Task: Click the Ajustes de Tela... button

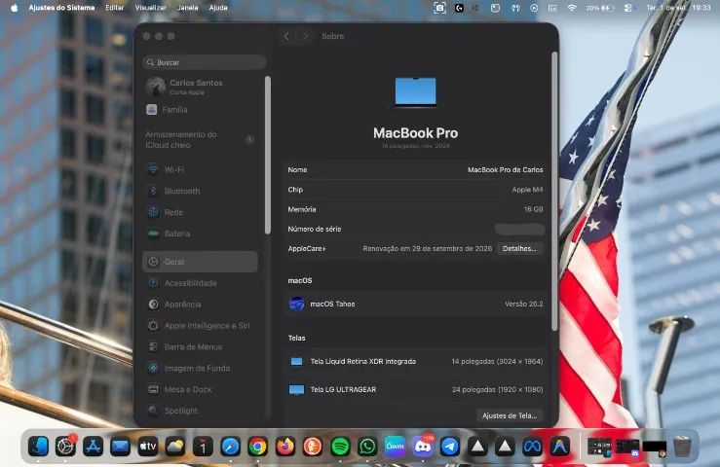Action: (x=510, y=415)
